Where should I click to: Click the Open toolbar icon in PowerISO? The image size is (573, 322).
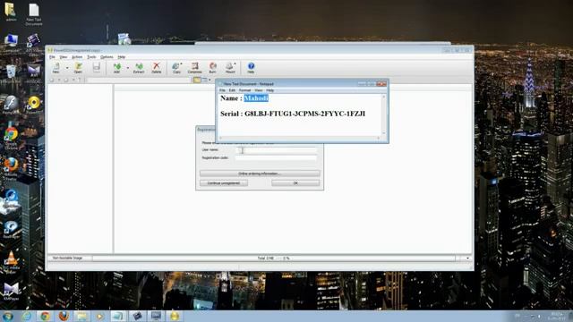click(x=78, y=68)
